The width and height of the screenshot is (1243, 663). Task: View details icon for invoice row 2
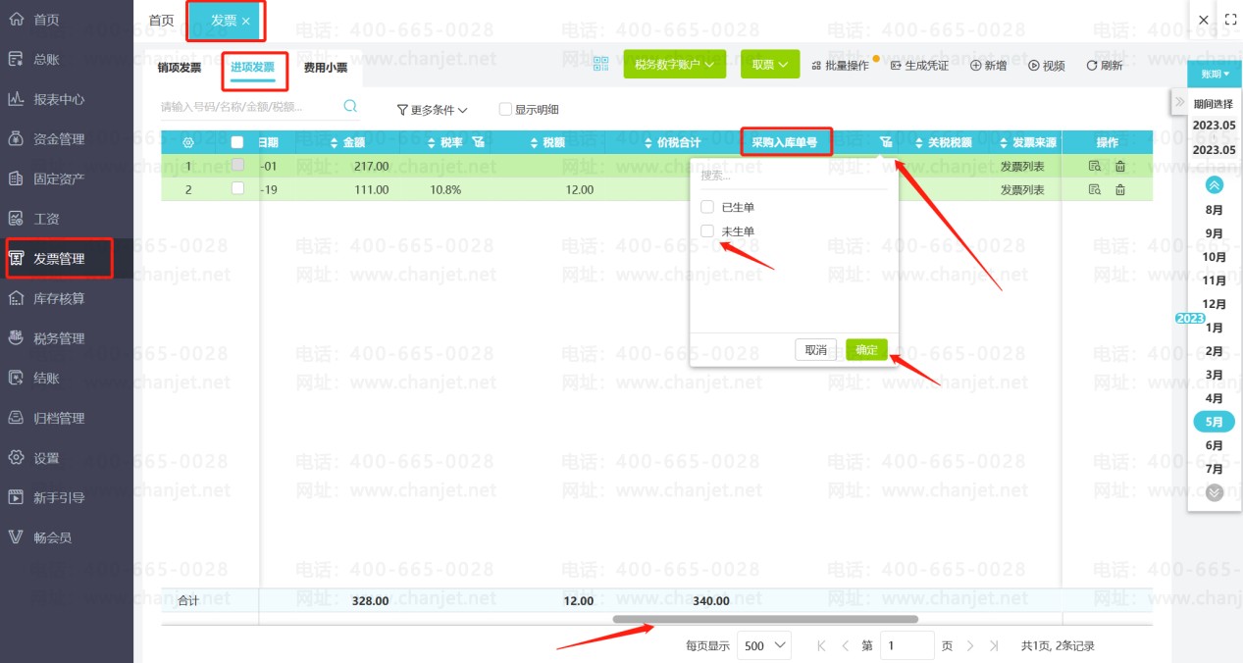[x=1095, y=189]
